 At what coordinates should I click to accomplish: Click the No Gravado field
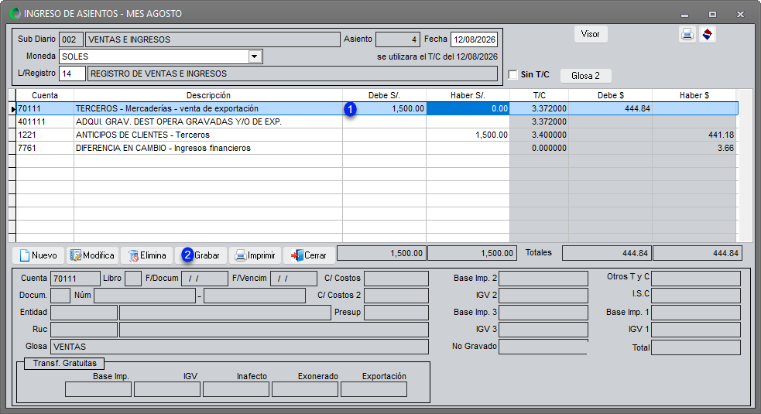tap(543, 347)
